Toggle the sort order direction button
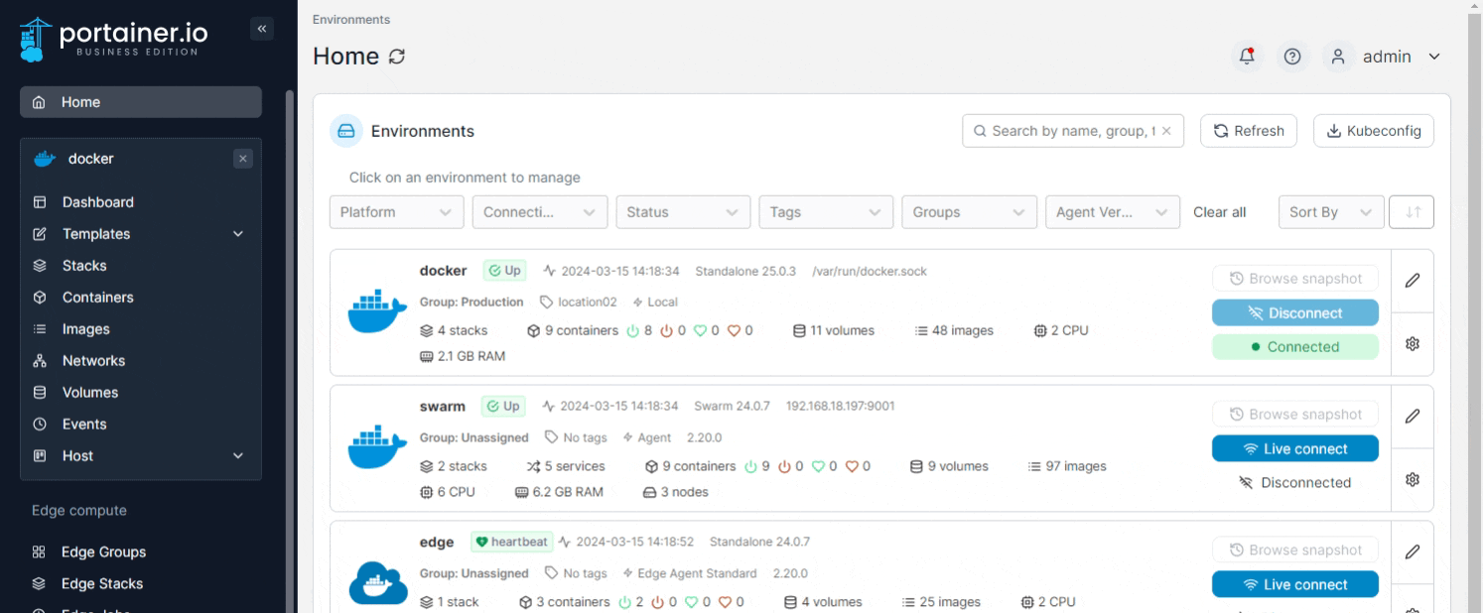1483x613 pixels. tap(1413, 212)
